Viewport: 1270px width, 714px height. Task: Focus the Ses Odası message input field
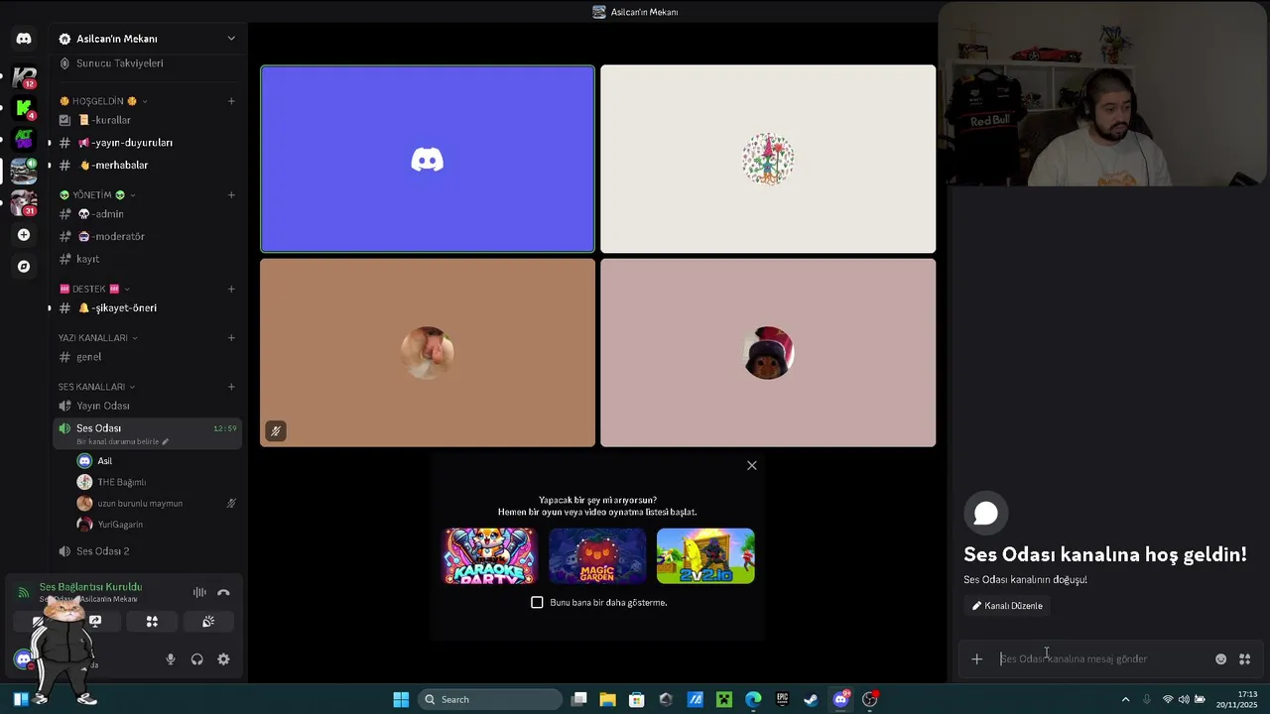tap(1101, 659)
